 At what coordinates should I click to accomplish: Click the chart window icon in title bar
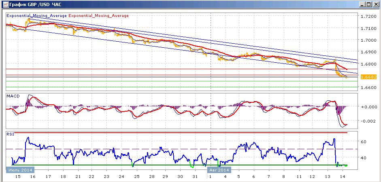tap(5, 4)
